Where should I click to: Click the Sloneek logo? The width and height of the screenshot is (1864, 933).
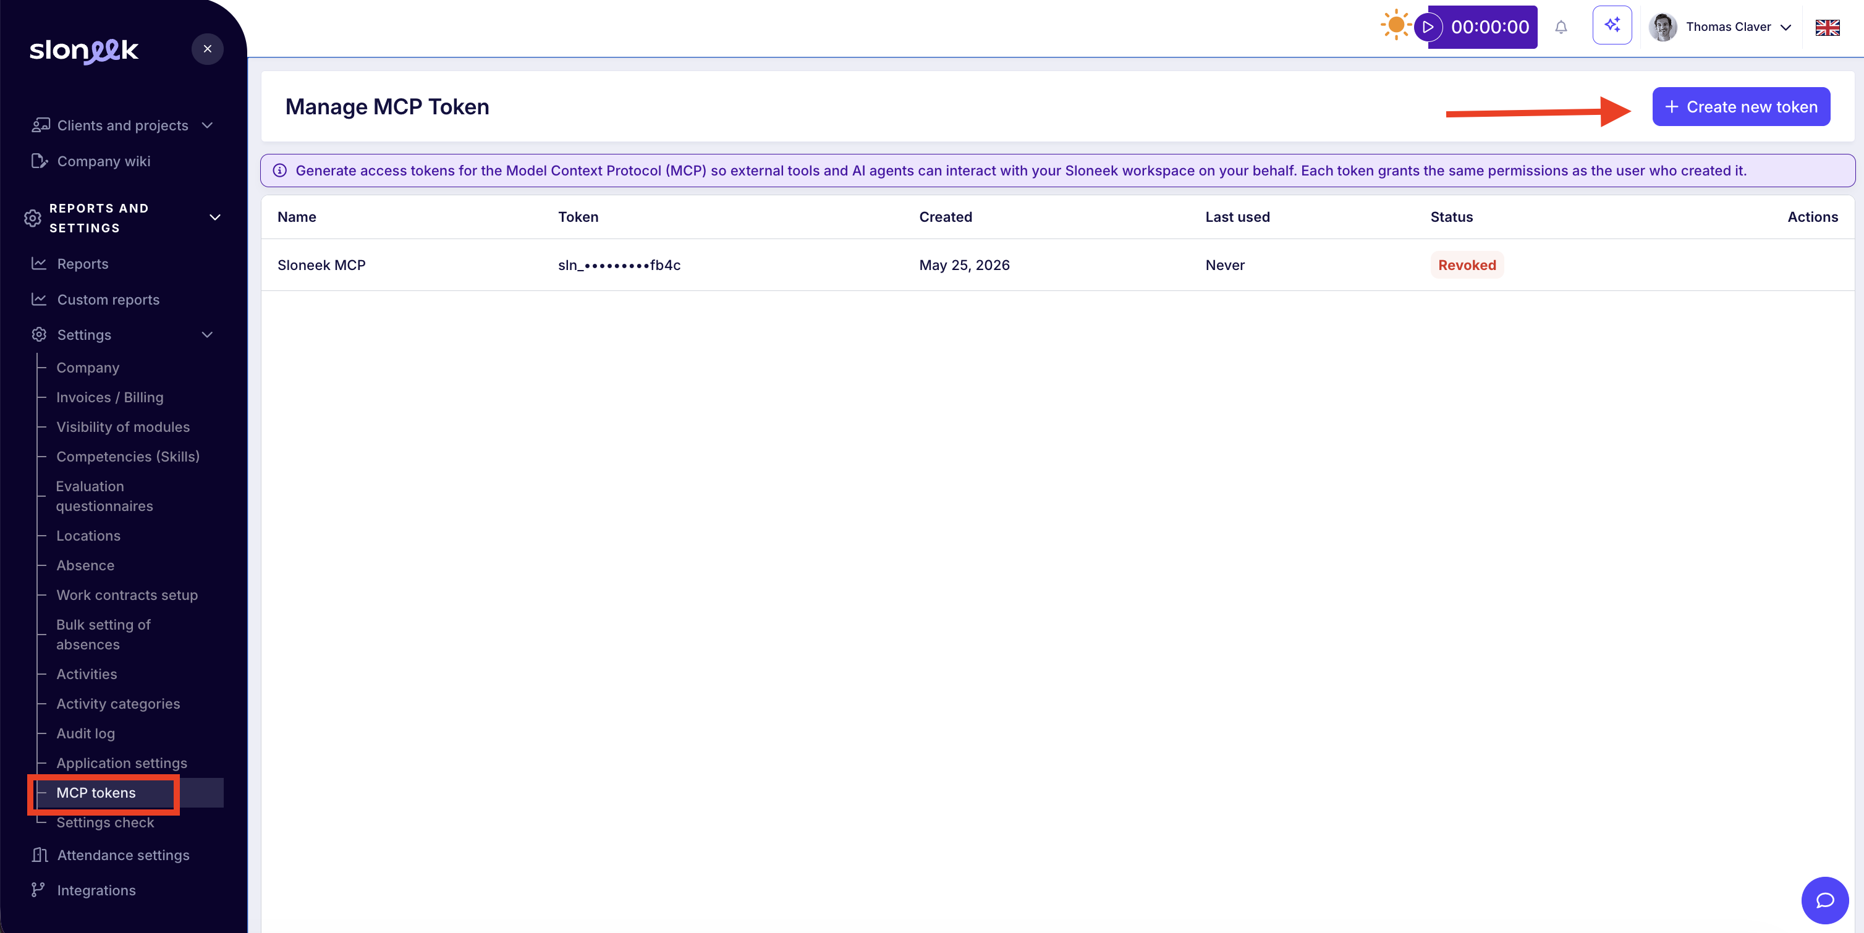pyautogui.click(x=84, y=50)
